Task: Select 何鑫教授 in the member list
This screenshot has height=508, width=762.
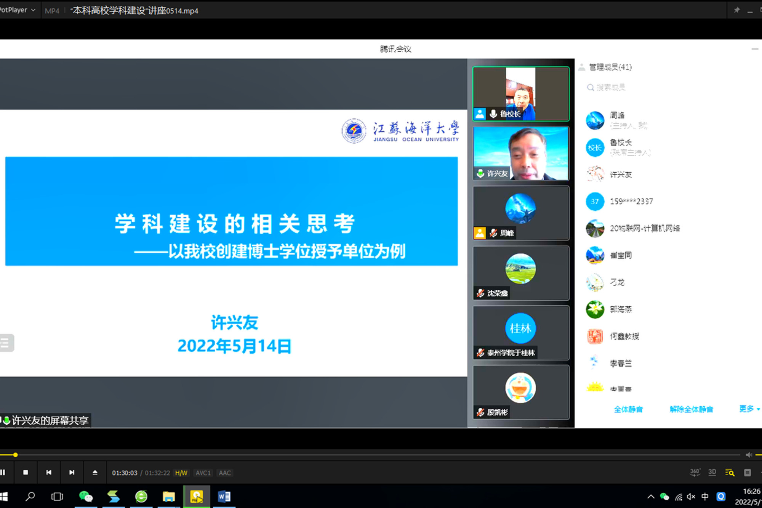Action: (624, 336)
